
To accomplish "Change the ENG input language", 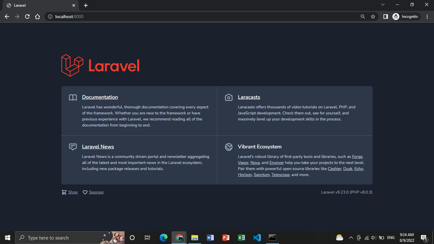I will 391,238.
